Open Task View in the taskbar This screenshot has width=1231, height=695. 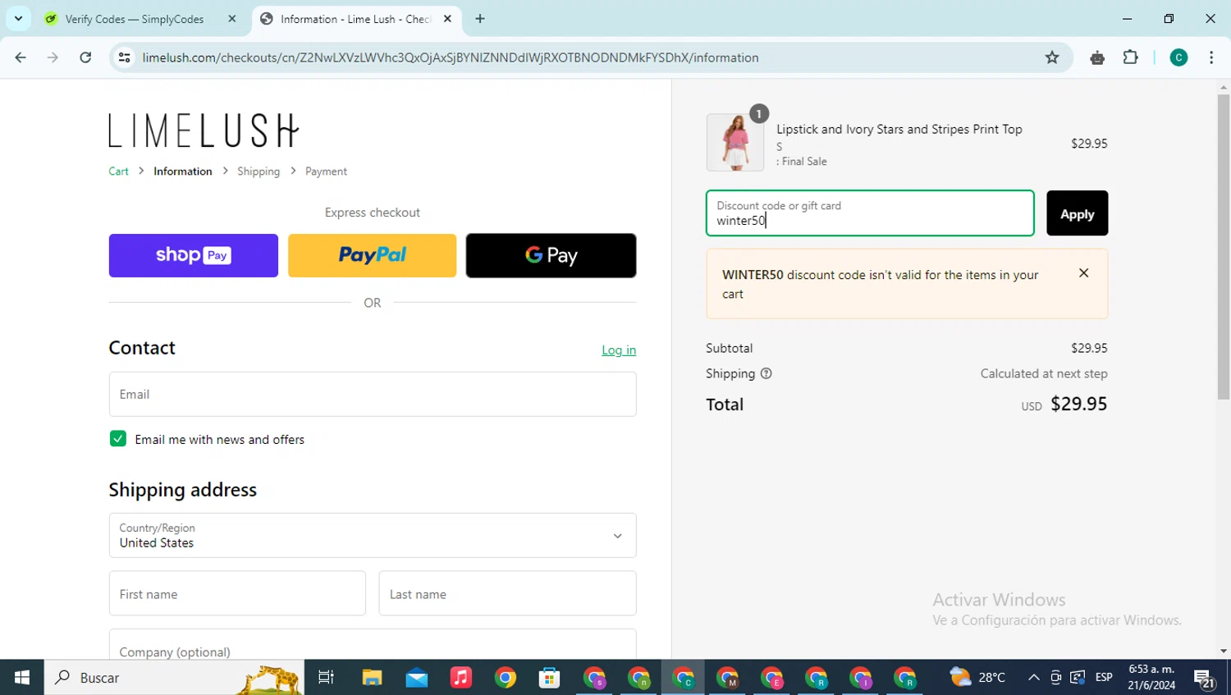326,678
